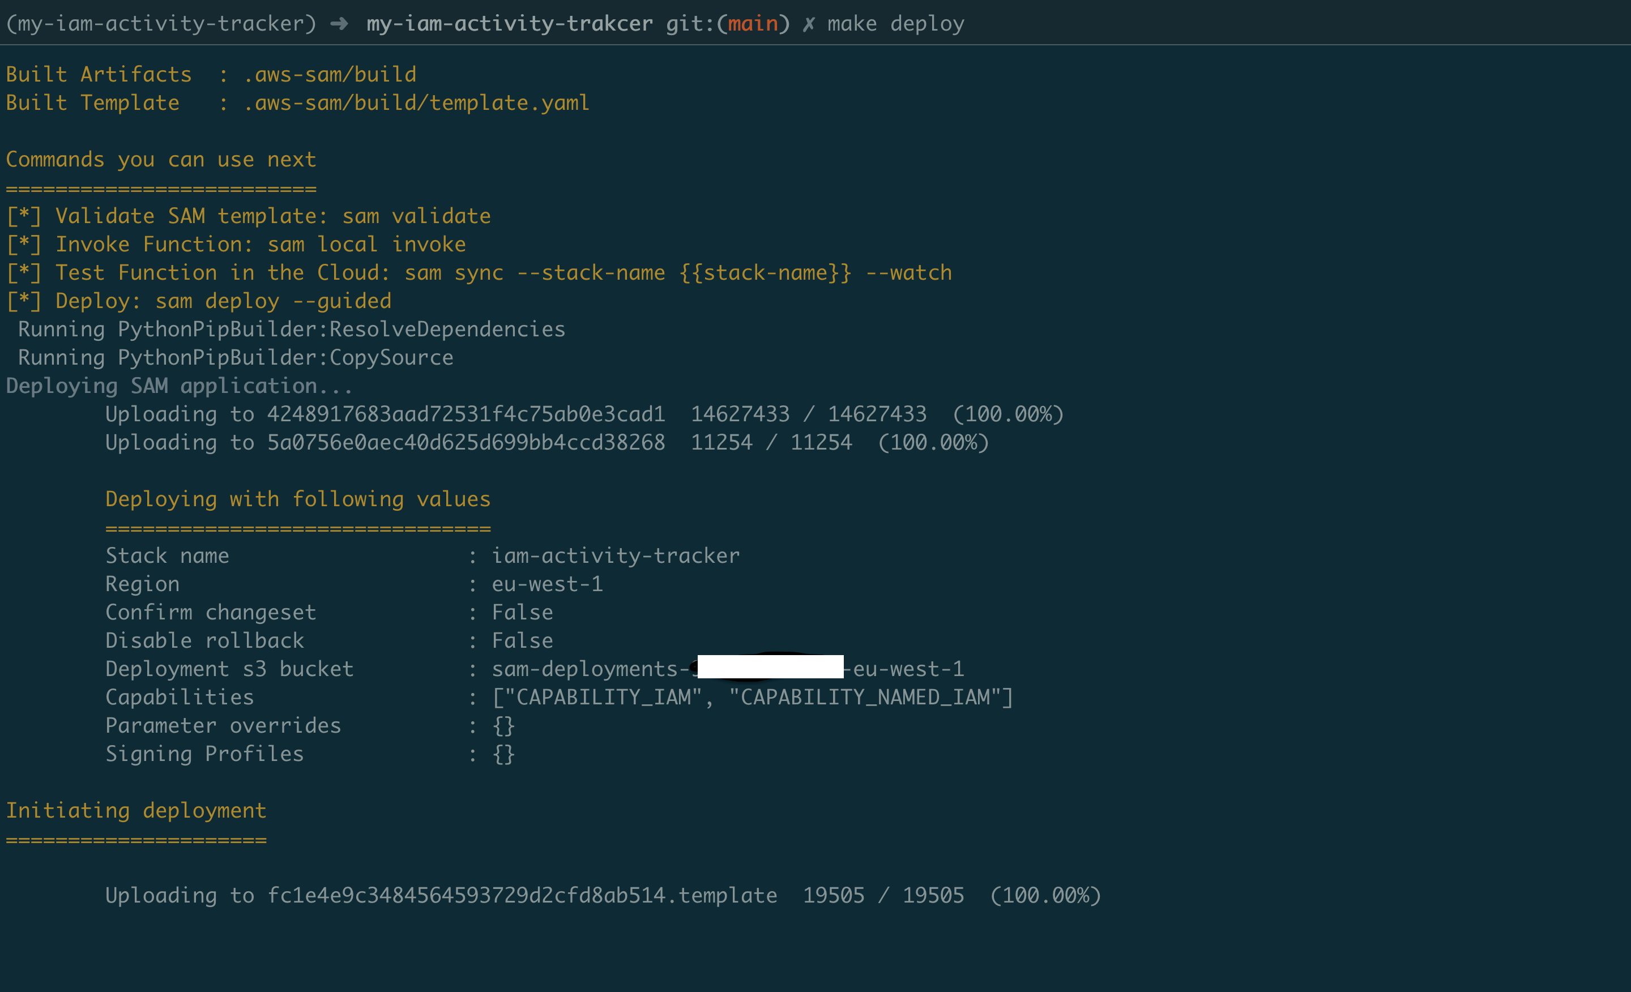
Task: Click the 'make deploy' command text
Action: [895, 24]
